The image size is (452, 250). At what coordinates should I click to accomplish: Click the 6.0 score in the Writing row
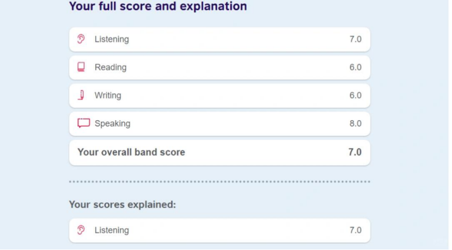click(x=356, y=95)
